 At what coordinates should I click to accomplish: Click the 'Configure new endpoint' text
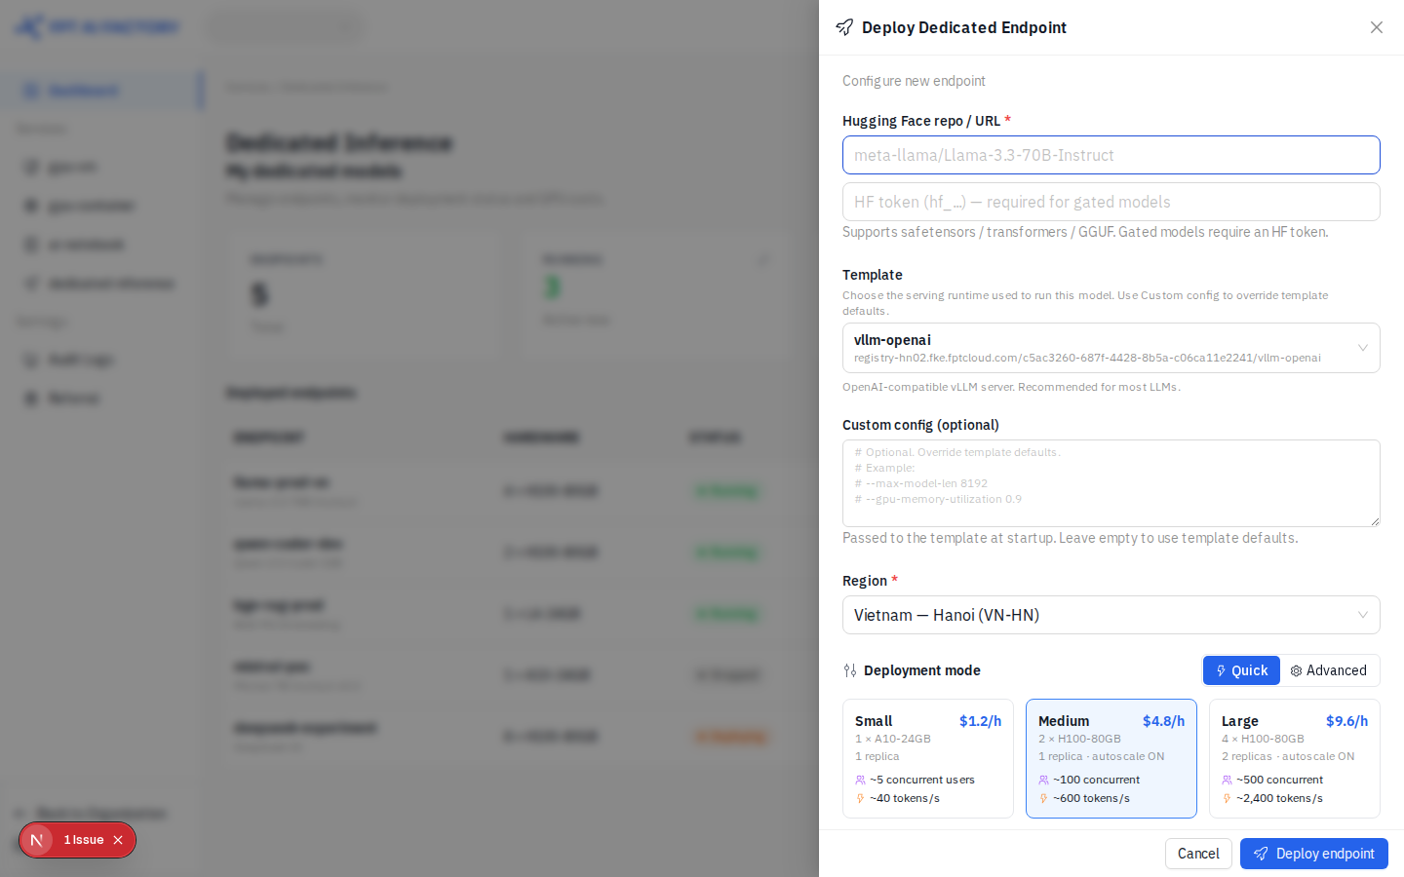point(914,81)
